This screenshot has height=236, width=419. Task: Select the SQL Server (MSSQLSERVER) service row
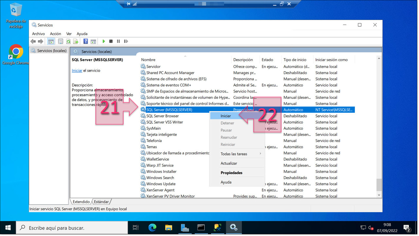click(247, 110)
